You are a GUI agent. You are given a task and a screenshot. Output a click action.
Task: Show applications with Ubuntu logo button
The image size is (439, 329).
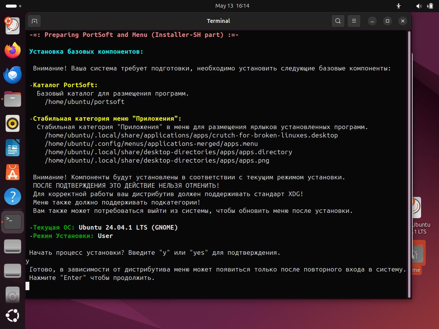coord(13,316)
